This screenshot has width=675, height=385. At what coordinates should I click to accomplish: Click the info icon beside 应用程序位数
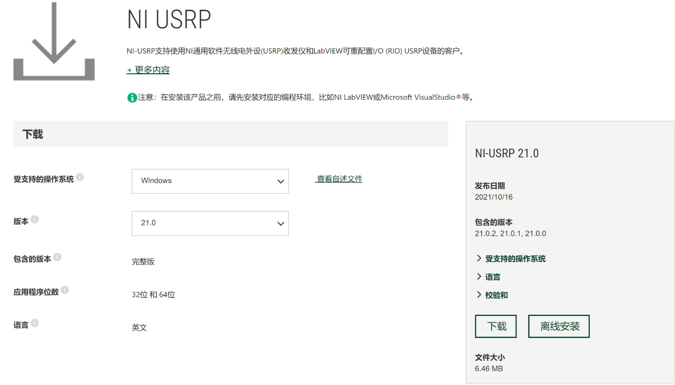(x=66, y=289)
